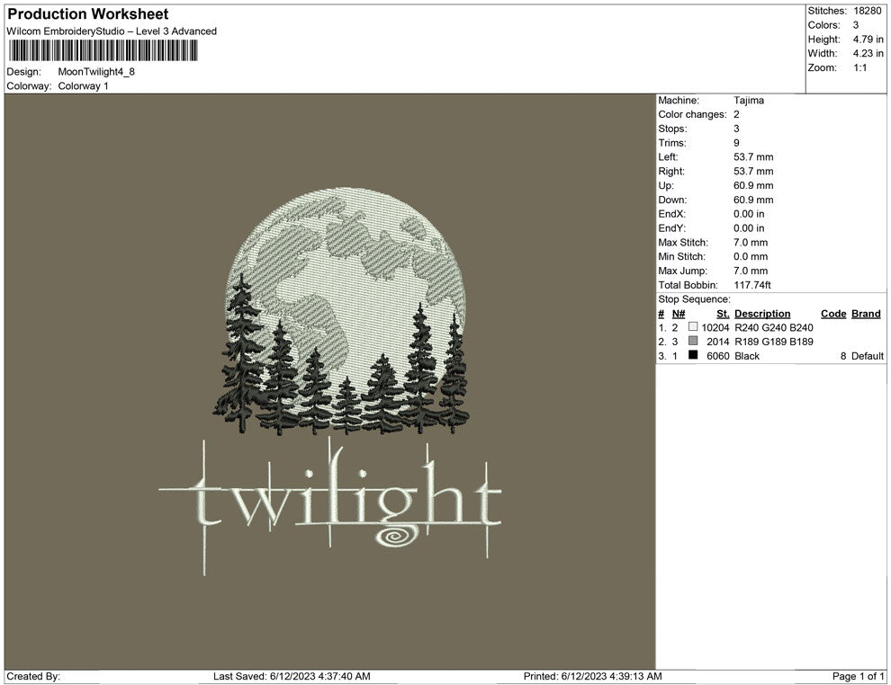Click the 'Right:' measurement label
Viewport: 891px width, 685px height.
(671, 172)
